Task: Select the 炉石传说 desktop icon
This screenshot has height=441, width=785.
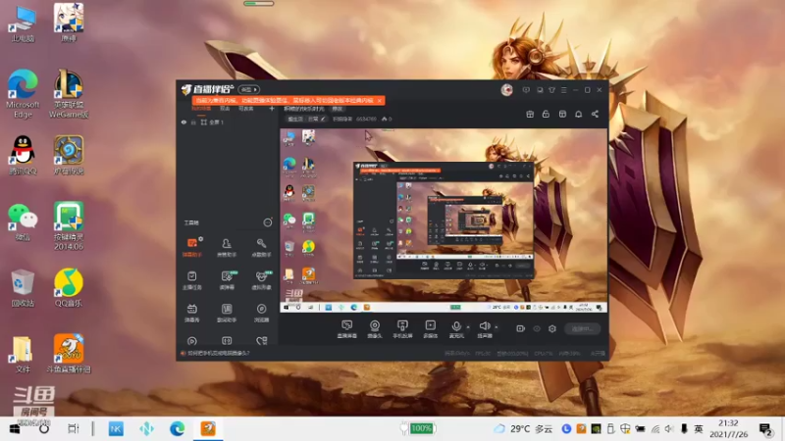Action: tap(69, 155)
